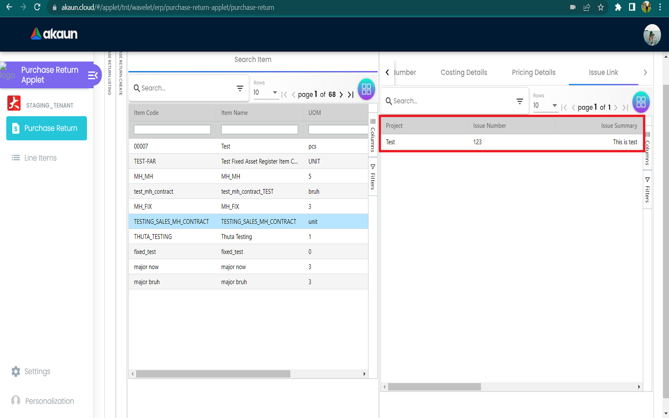Click the Purchase Return sidebar button
Viewport: 669px width, 418px height.
click(x=46, y=128)
